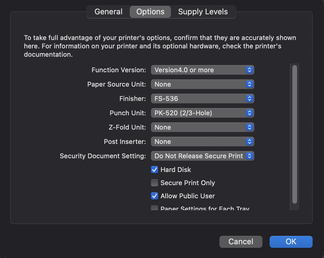
Task: Enable the Secure Print Only checkbox
Action: [x=155, y=183]
